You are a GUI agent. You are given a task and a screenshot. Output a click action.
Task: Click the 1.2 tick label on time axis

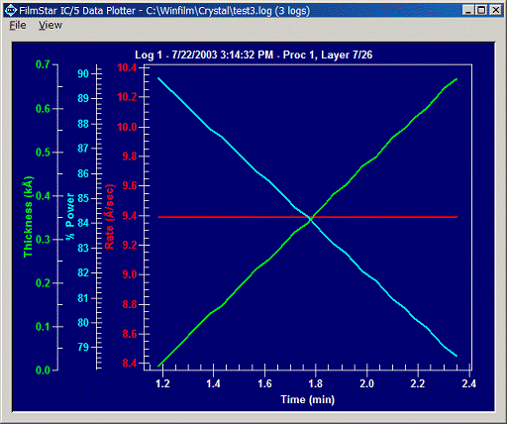(x=162, y=383)
